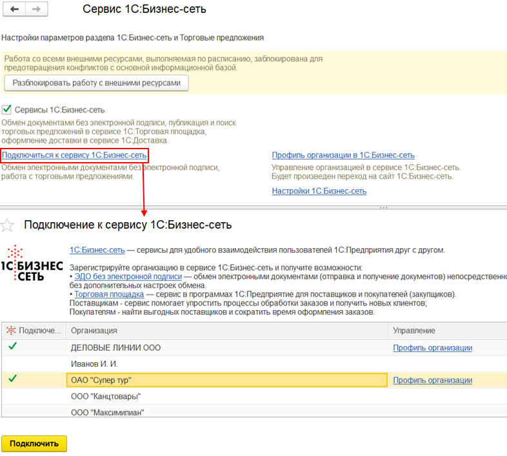
Task: Open Профиль организации в 1С:Бизнес-сеть link
Action: click(x=343, y=155)
